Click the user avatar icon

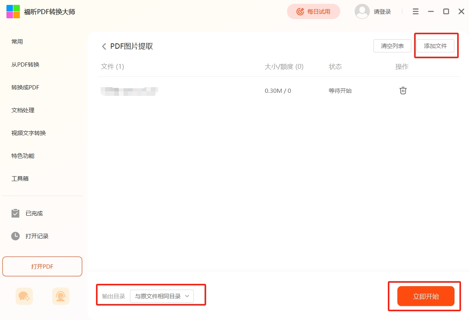(362, 11)
